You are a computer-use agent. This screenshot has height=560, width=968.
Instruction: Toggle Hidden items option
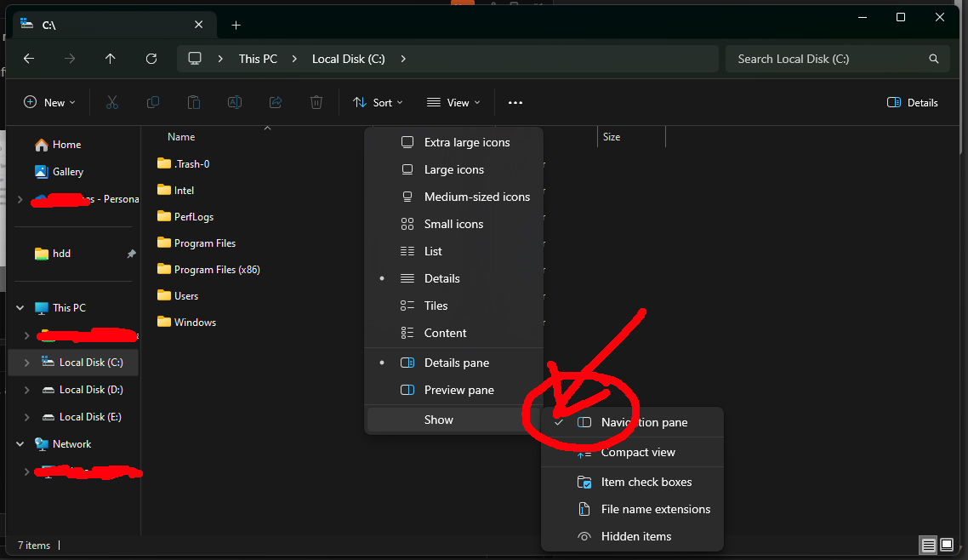tap(632, 536)
